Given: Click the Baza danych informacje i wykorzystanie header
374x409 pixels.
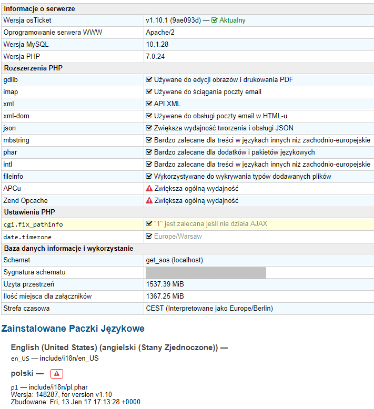Looking at the screenshot, I should click(x=68, y=248).
